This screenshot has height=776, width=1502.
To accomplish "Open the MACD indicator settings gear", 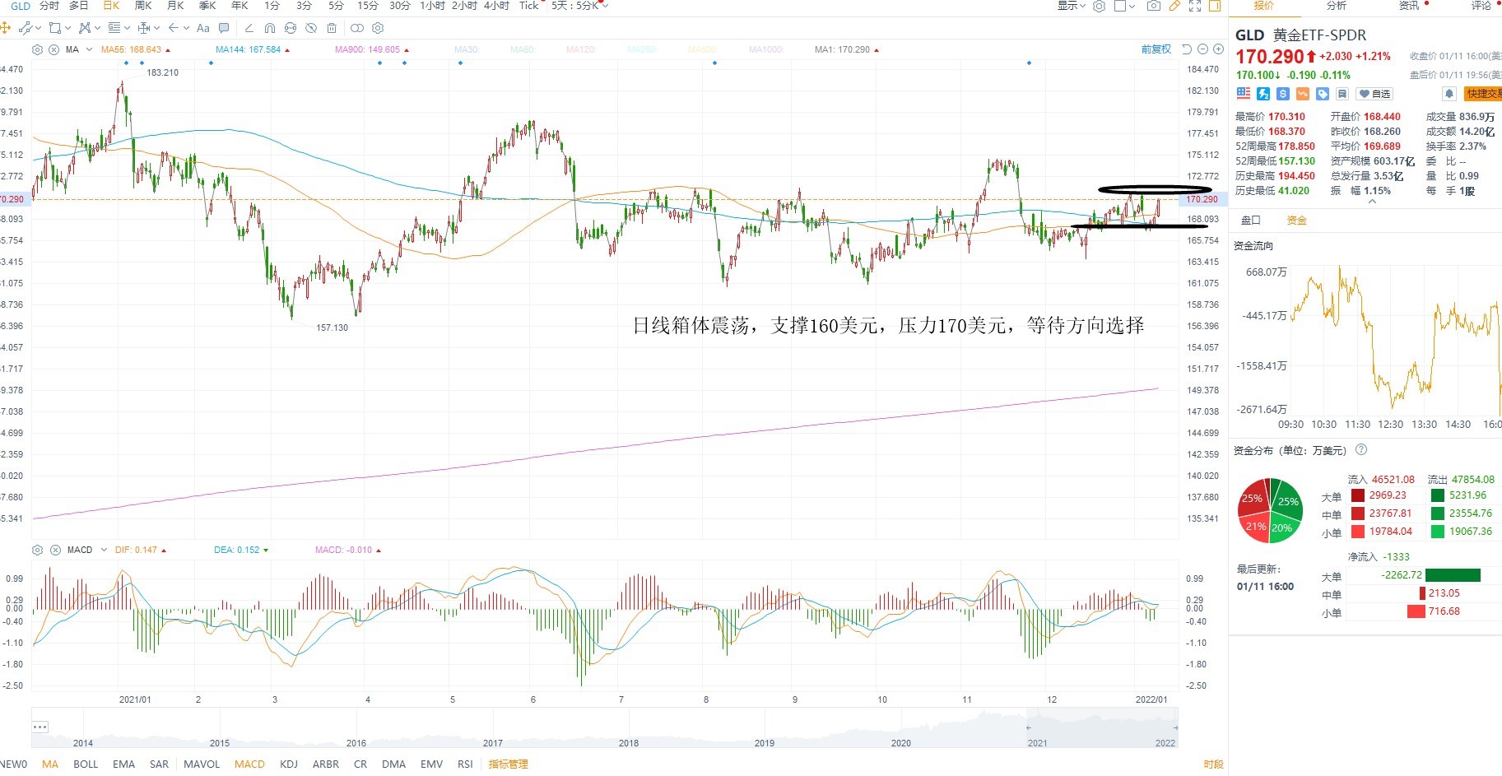I will (x=37, y=550).
